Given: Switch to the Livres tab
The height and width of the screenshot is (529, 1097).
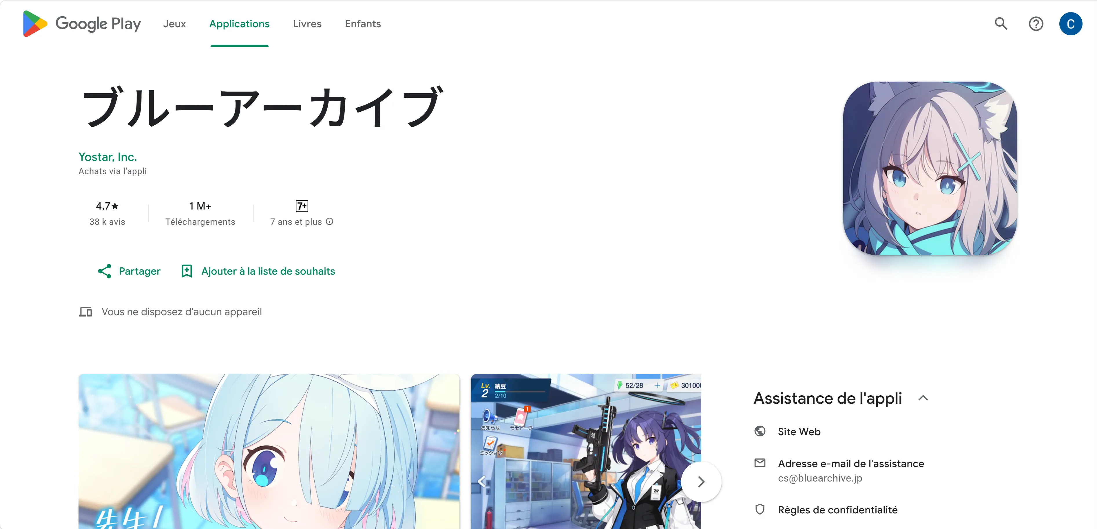Looking at the screenshot, I should coord(307,24).
